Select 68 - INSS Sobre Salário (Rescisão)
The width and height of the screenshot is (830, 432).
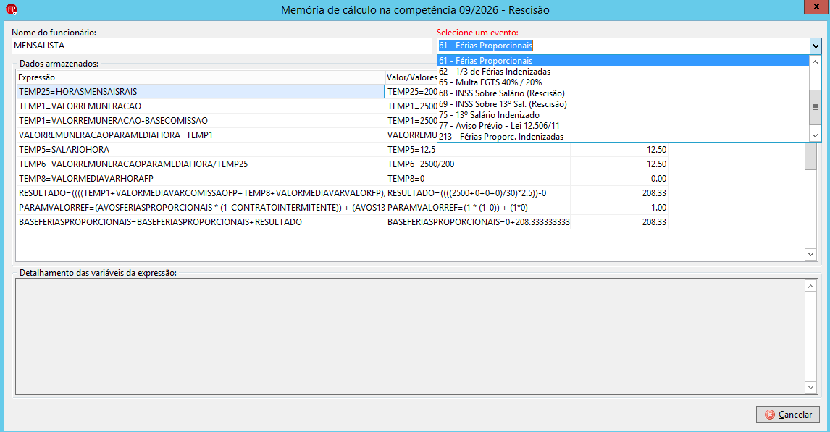click(624, 93)
